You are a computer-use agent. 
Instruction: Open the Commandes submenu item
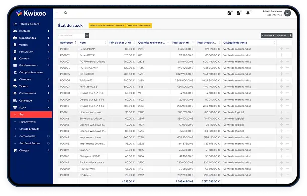pos(27,136)
